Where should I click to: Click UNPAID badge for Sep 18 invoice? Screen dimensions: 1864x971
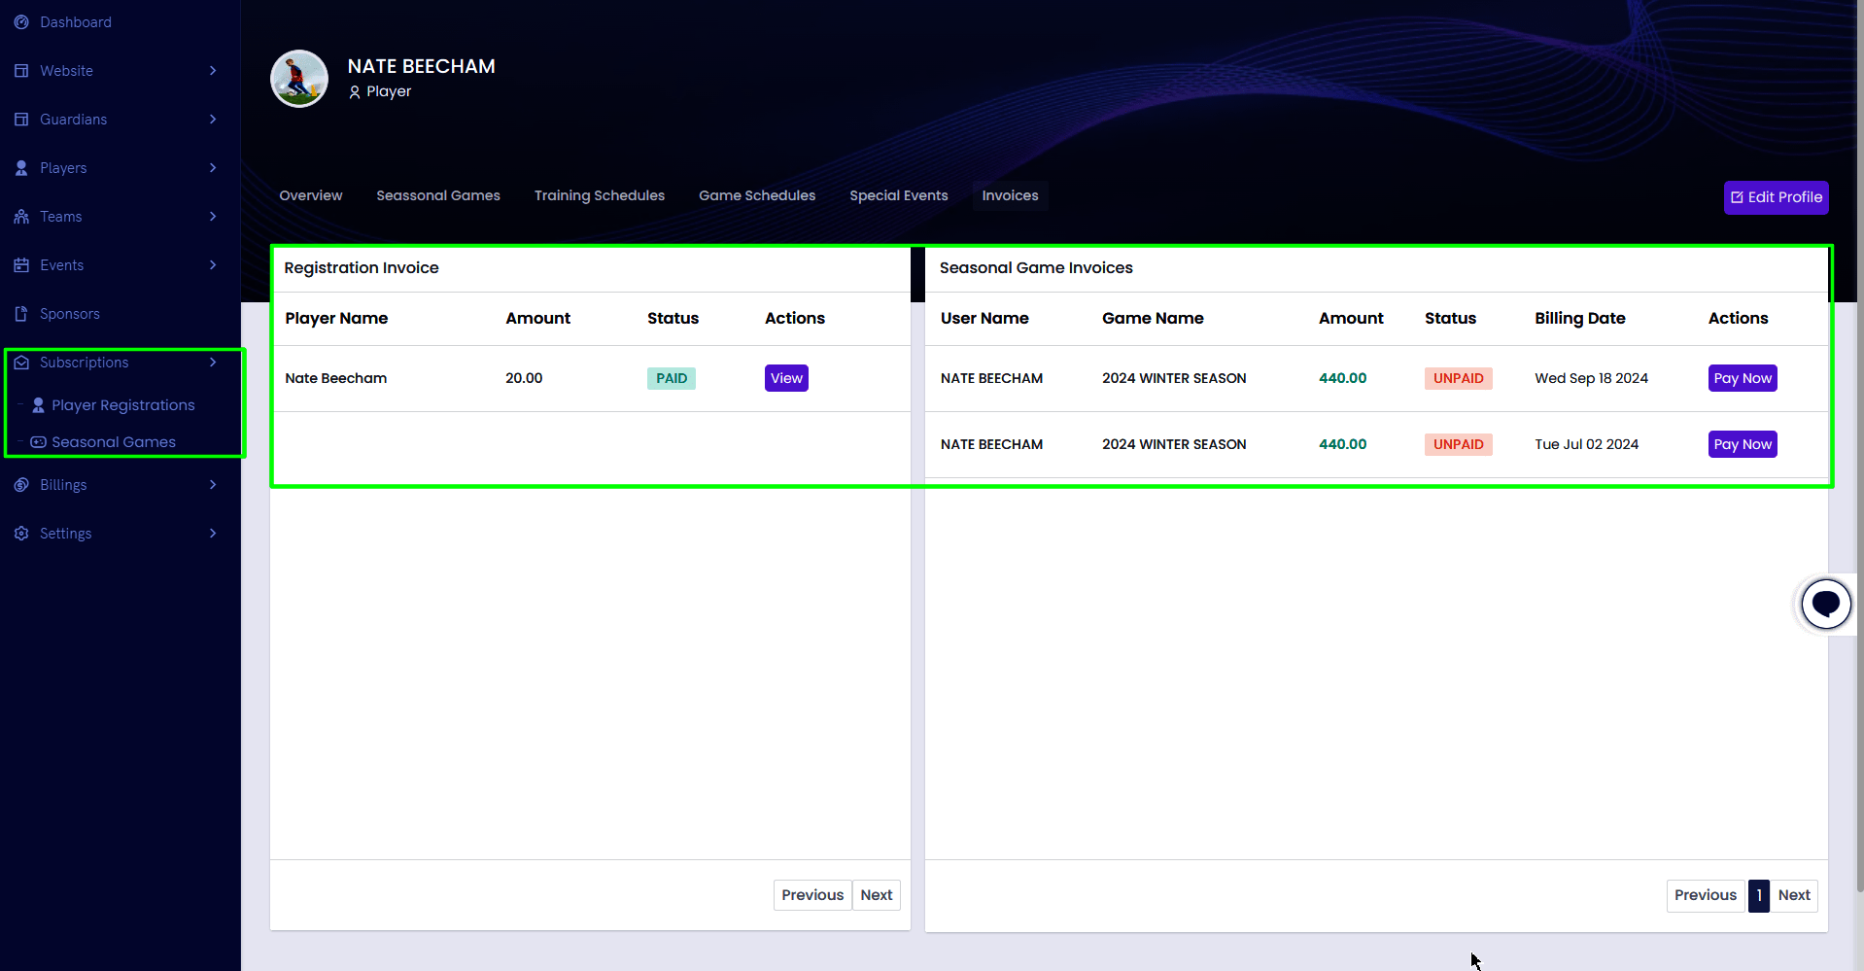point(1458,378)
